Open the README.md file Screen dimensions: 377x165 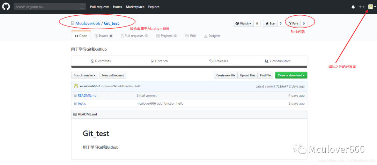87,95
